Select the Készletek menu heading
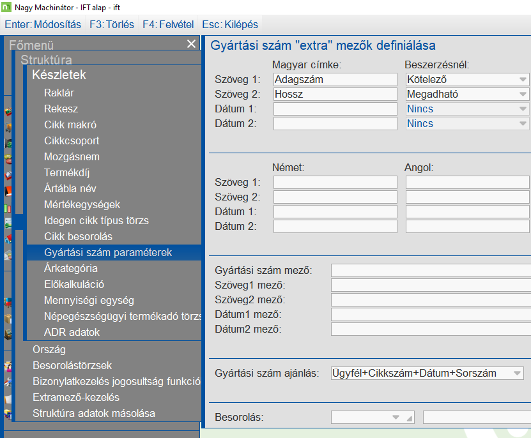 tap(59, 75)
